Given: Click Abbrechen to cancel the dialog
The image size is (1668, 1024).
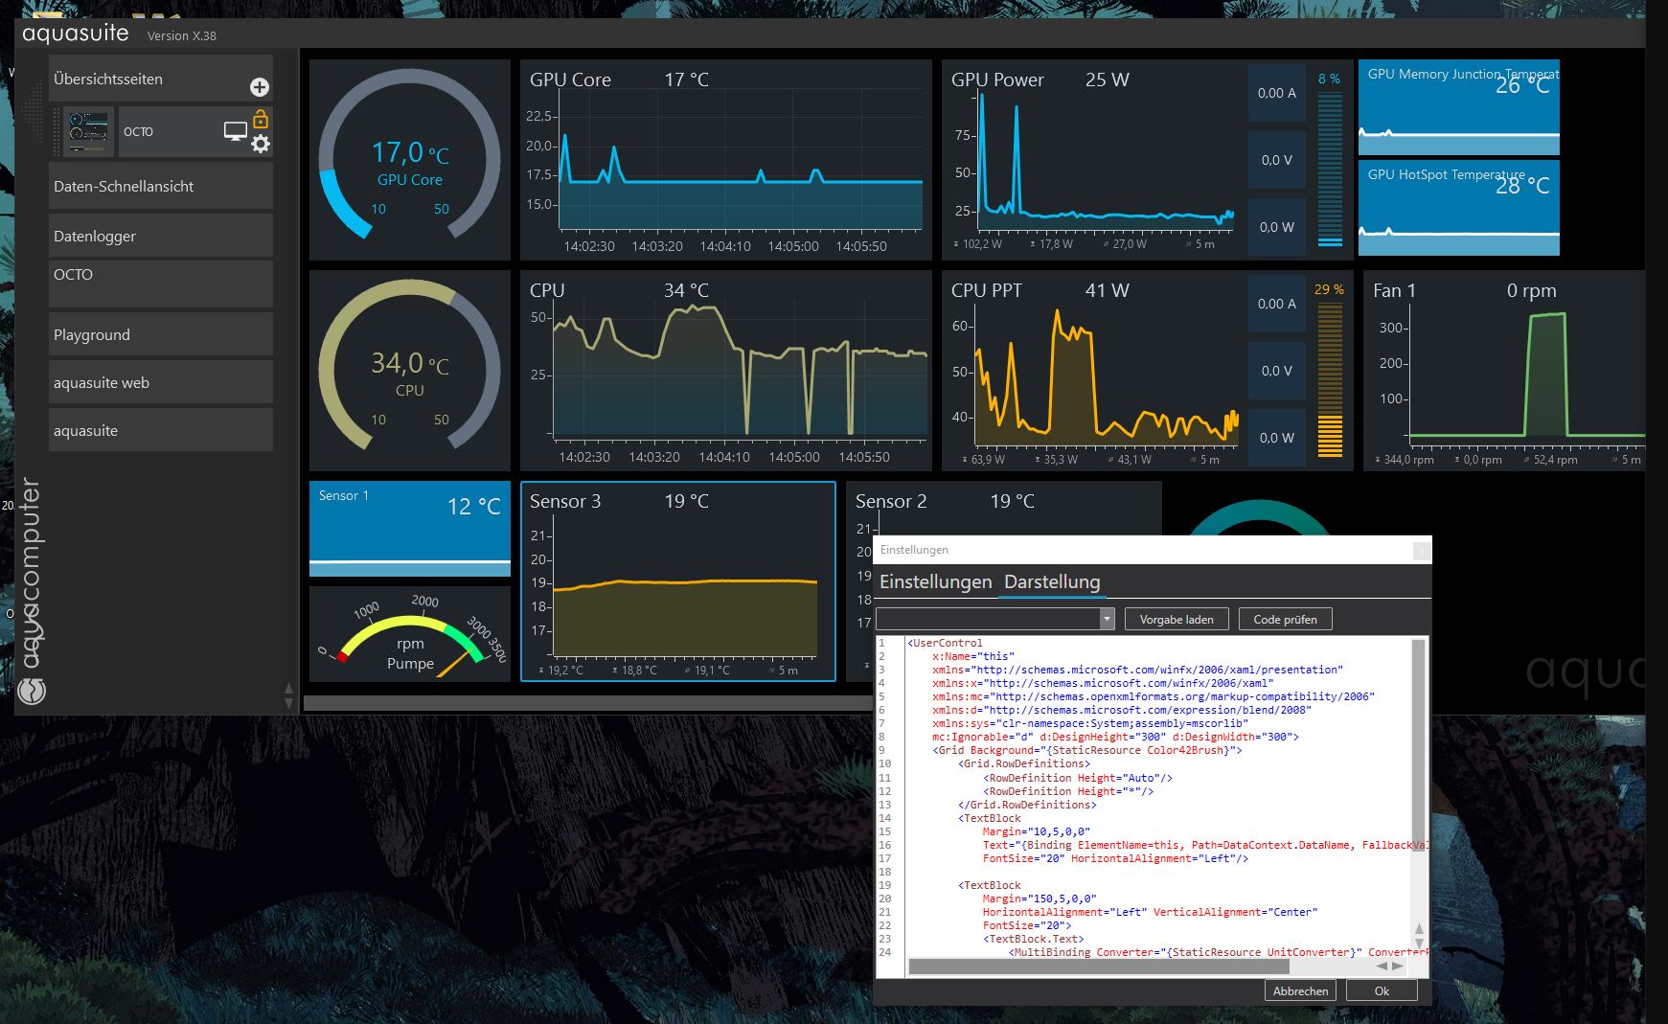Looking at the screenshot, I should tap(1300, 990).
